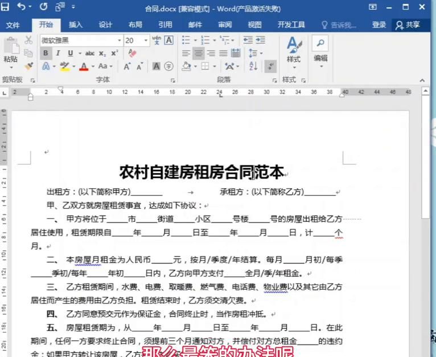The width and height of the screenshot is (436, 357).
Task: Toggle character shading A
Action: pyautogui.click(x=157, y=66)
